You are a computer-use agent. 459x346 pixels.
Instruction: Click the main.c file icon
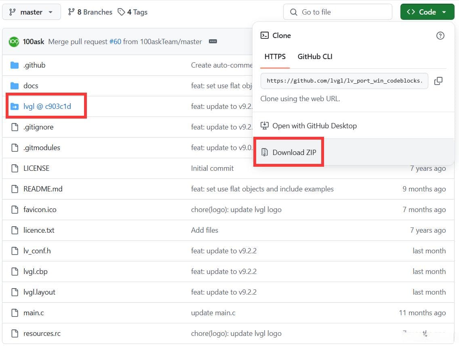tap(15, 313)
